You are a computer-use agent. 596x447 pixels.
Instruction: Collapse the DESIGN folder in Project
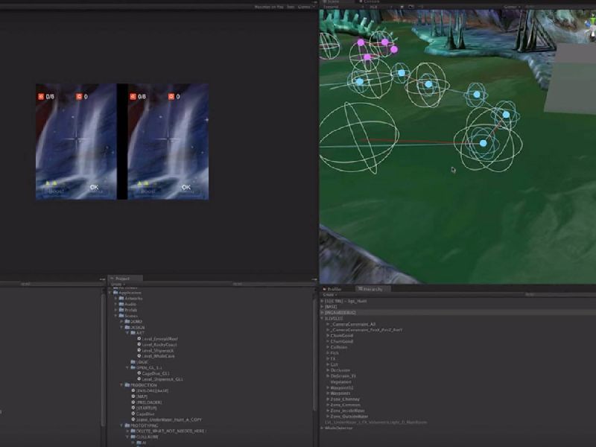(x=122, y=327)
